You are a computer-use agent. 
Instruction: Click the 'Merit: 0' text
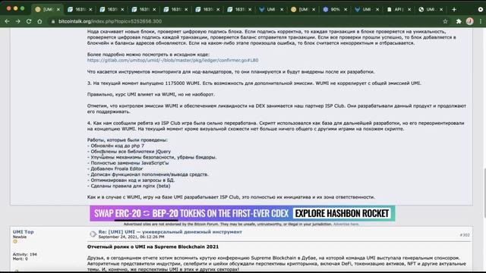point(21,259)
